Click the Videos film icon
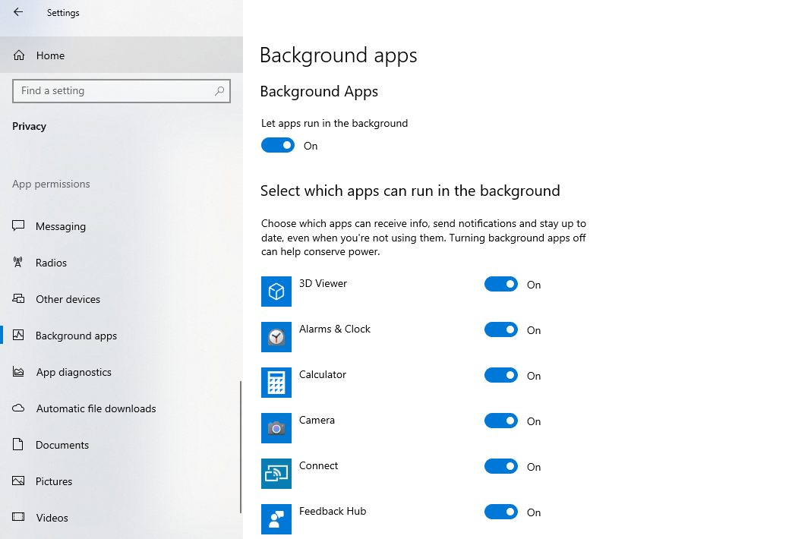Image resolution: width=811 pixels, height=539 pixels. click(19, 517)
